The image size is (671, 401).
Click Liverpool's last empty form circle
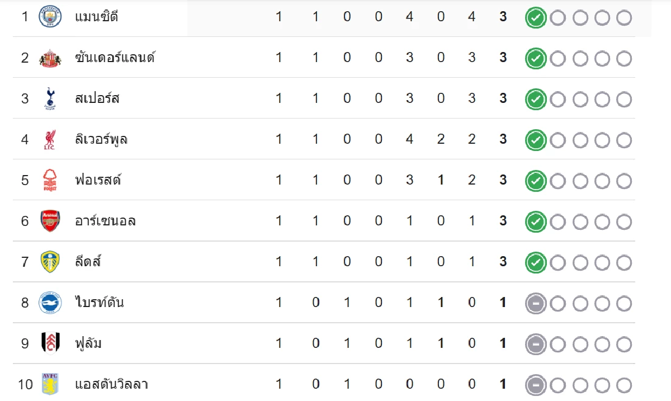tap(624, 140)
